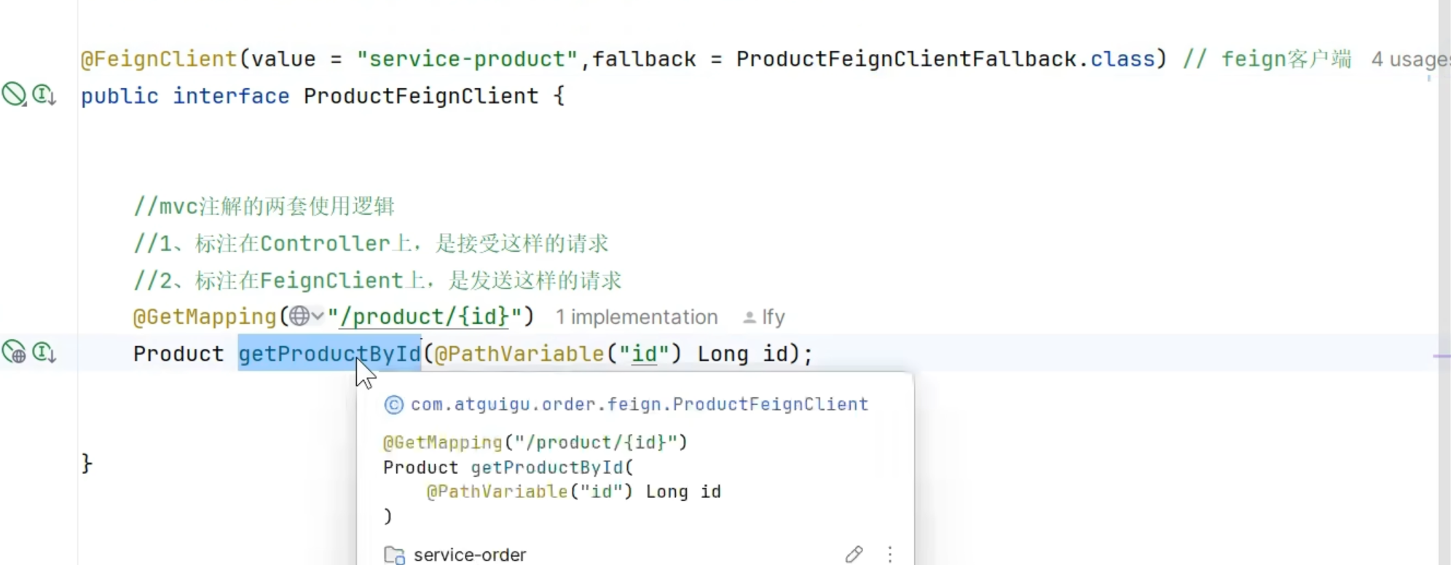The height and width of the screenshot is (565, 1451).
Task: Expand the chevron dropdown next to the globe icon
Action: tap(318, 317)
